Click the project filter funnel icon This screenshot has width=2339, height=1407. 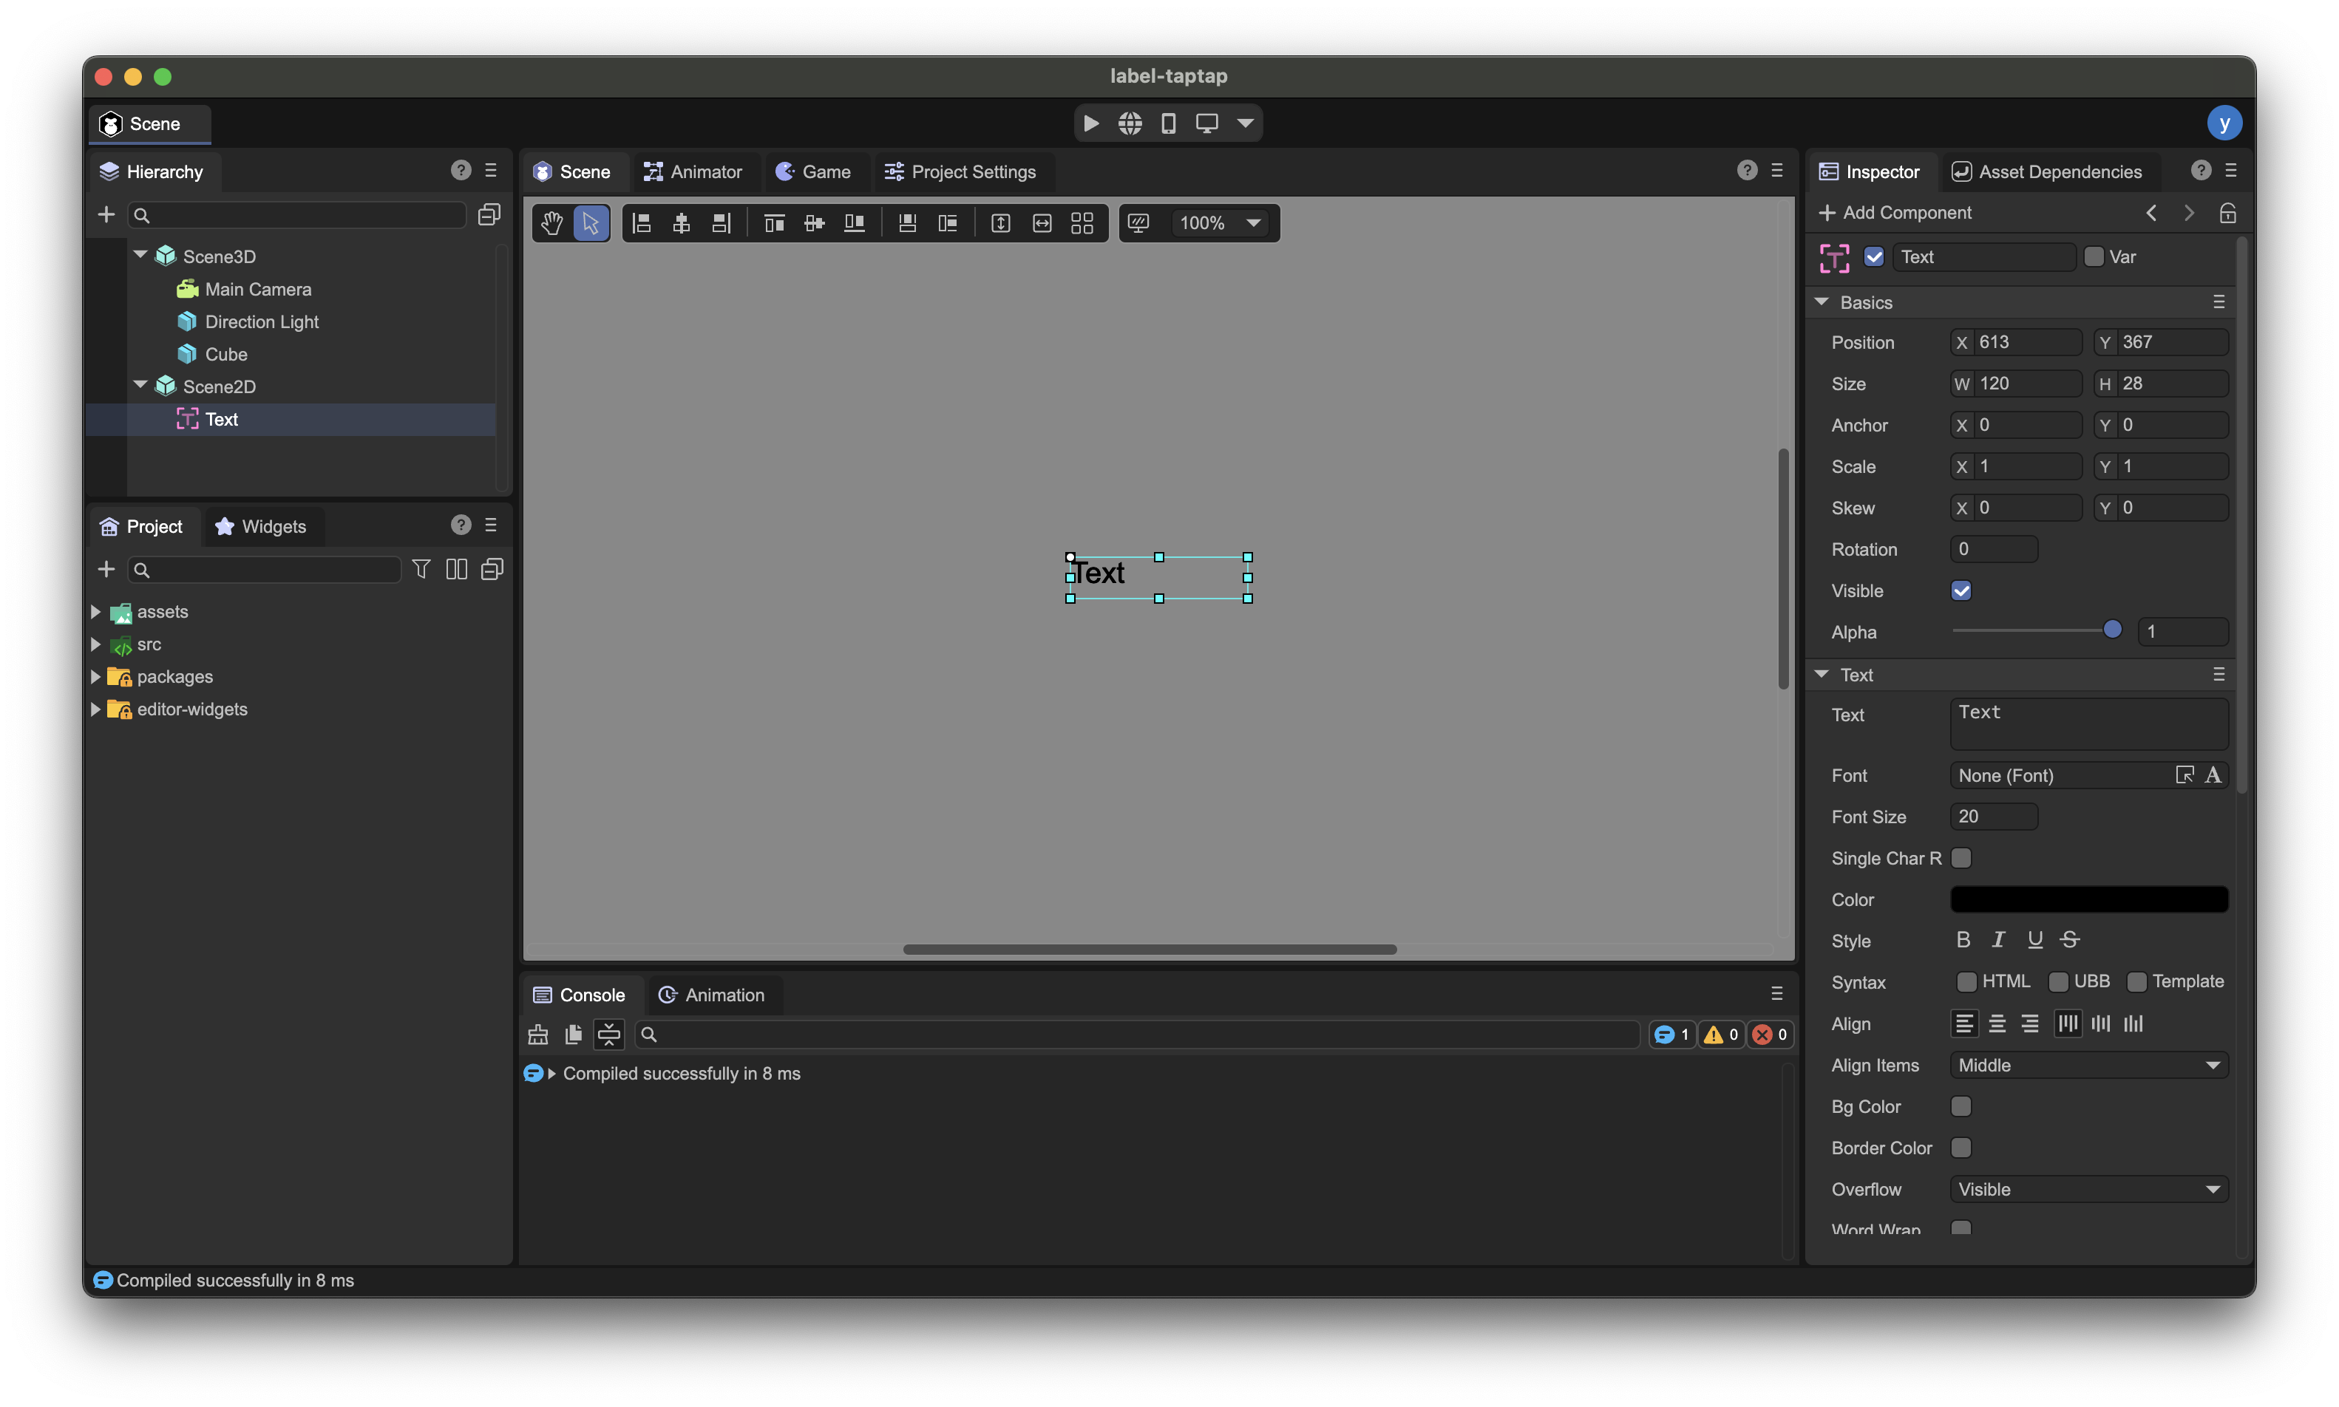click(x=421, y=569)
